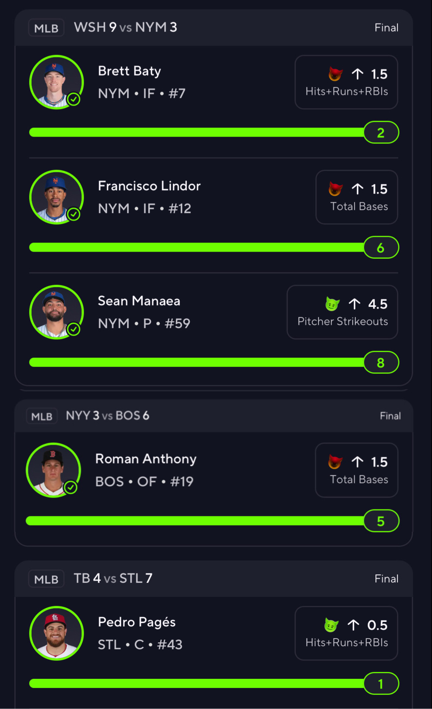Click the red demon icon beside Brett Baty

point(335,74)
